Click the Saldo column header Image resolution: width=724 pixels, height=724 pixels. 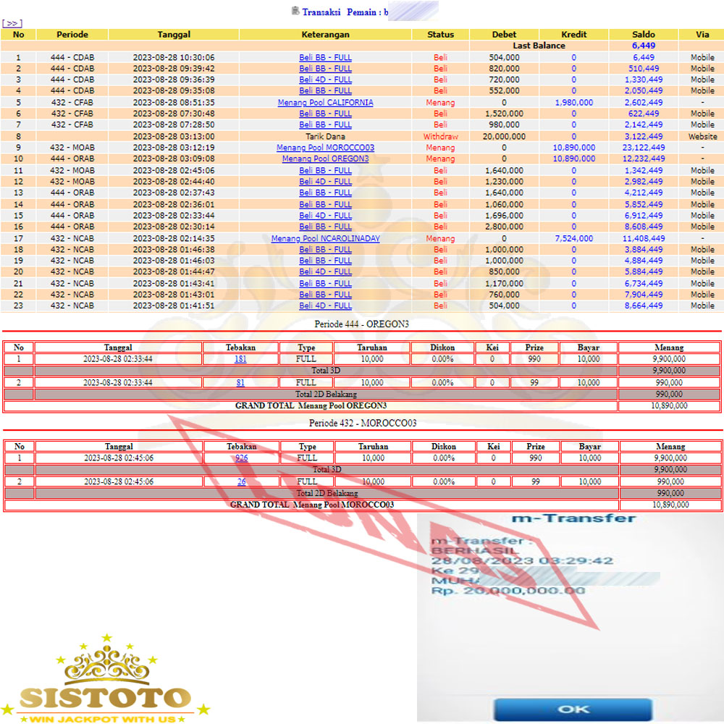click(643, 35)
